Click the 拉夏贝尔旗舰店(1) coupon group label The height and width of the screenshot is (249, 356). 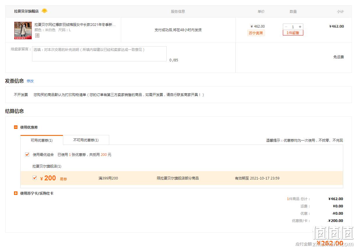pos(47,166)
